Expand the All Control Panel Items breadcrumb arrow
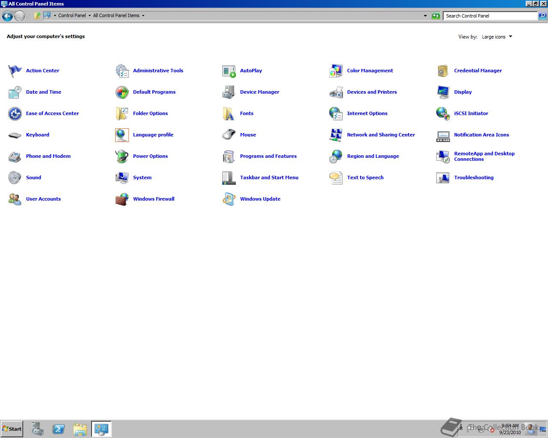 click(143, 15)
